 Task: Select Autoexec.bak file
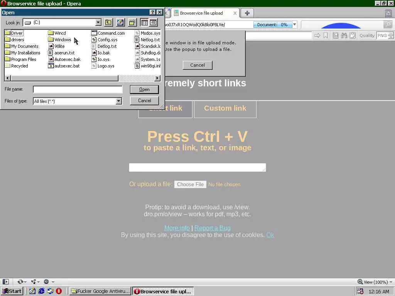64,59
